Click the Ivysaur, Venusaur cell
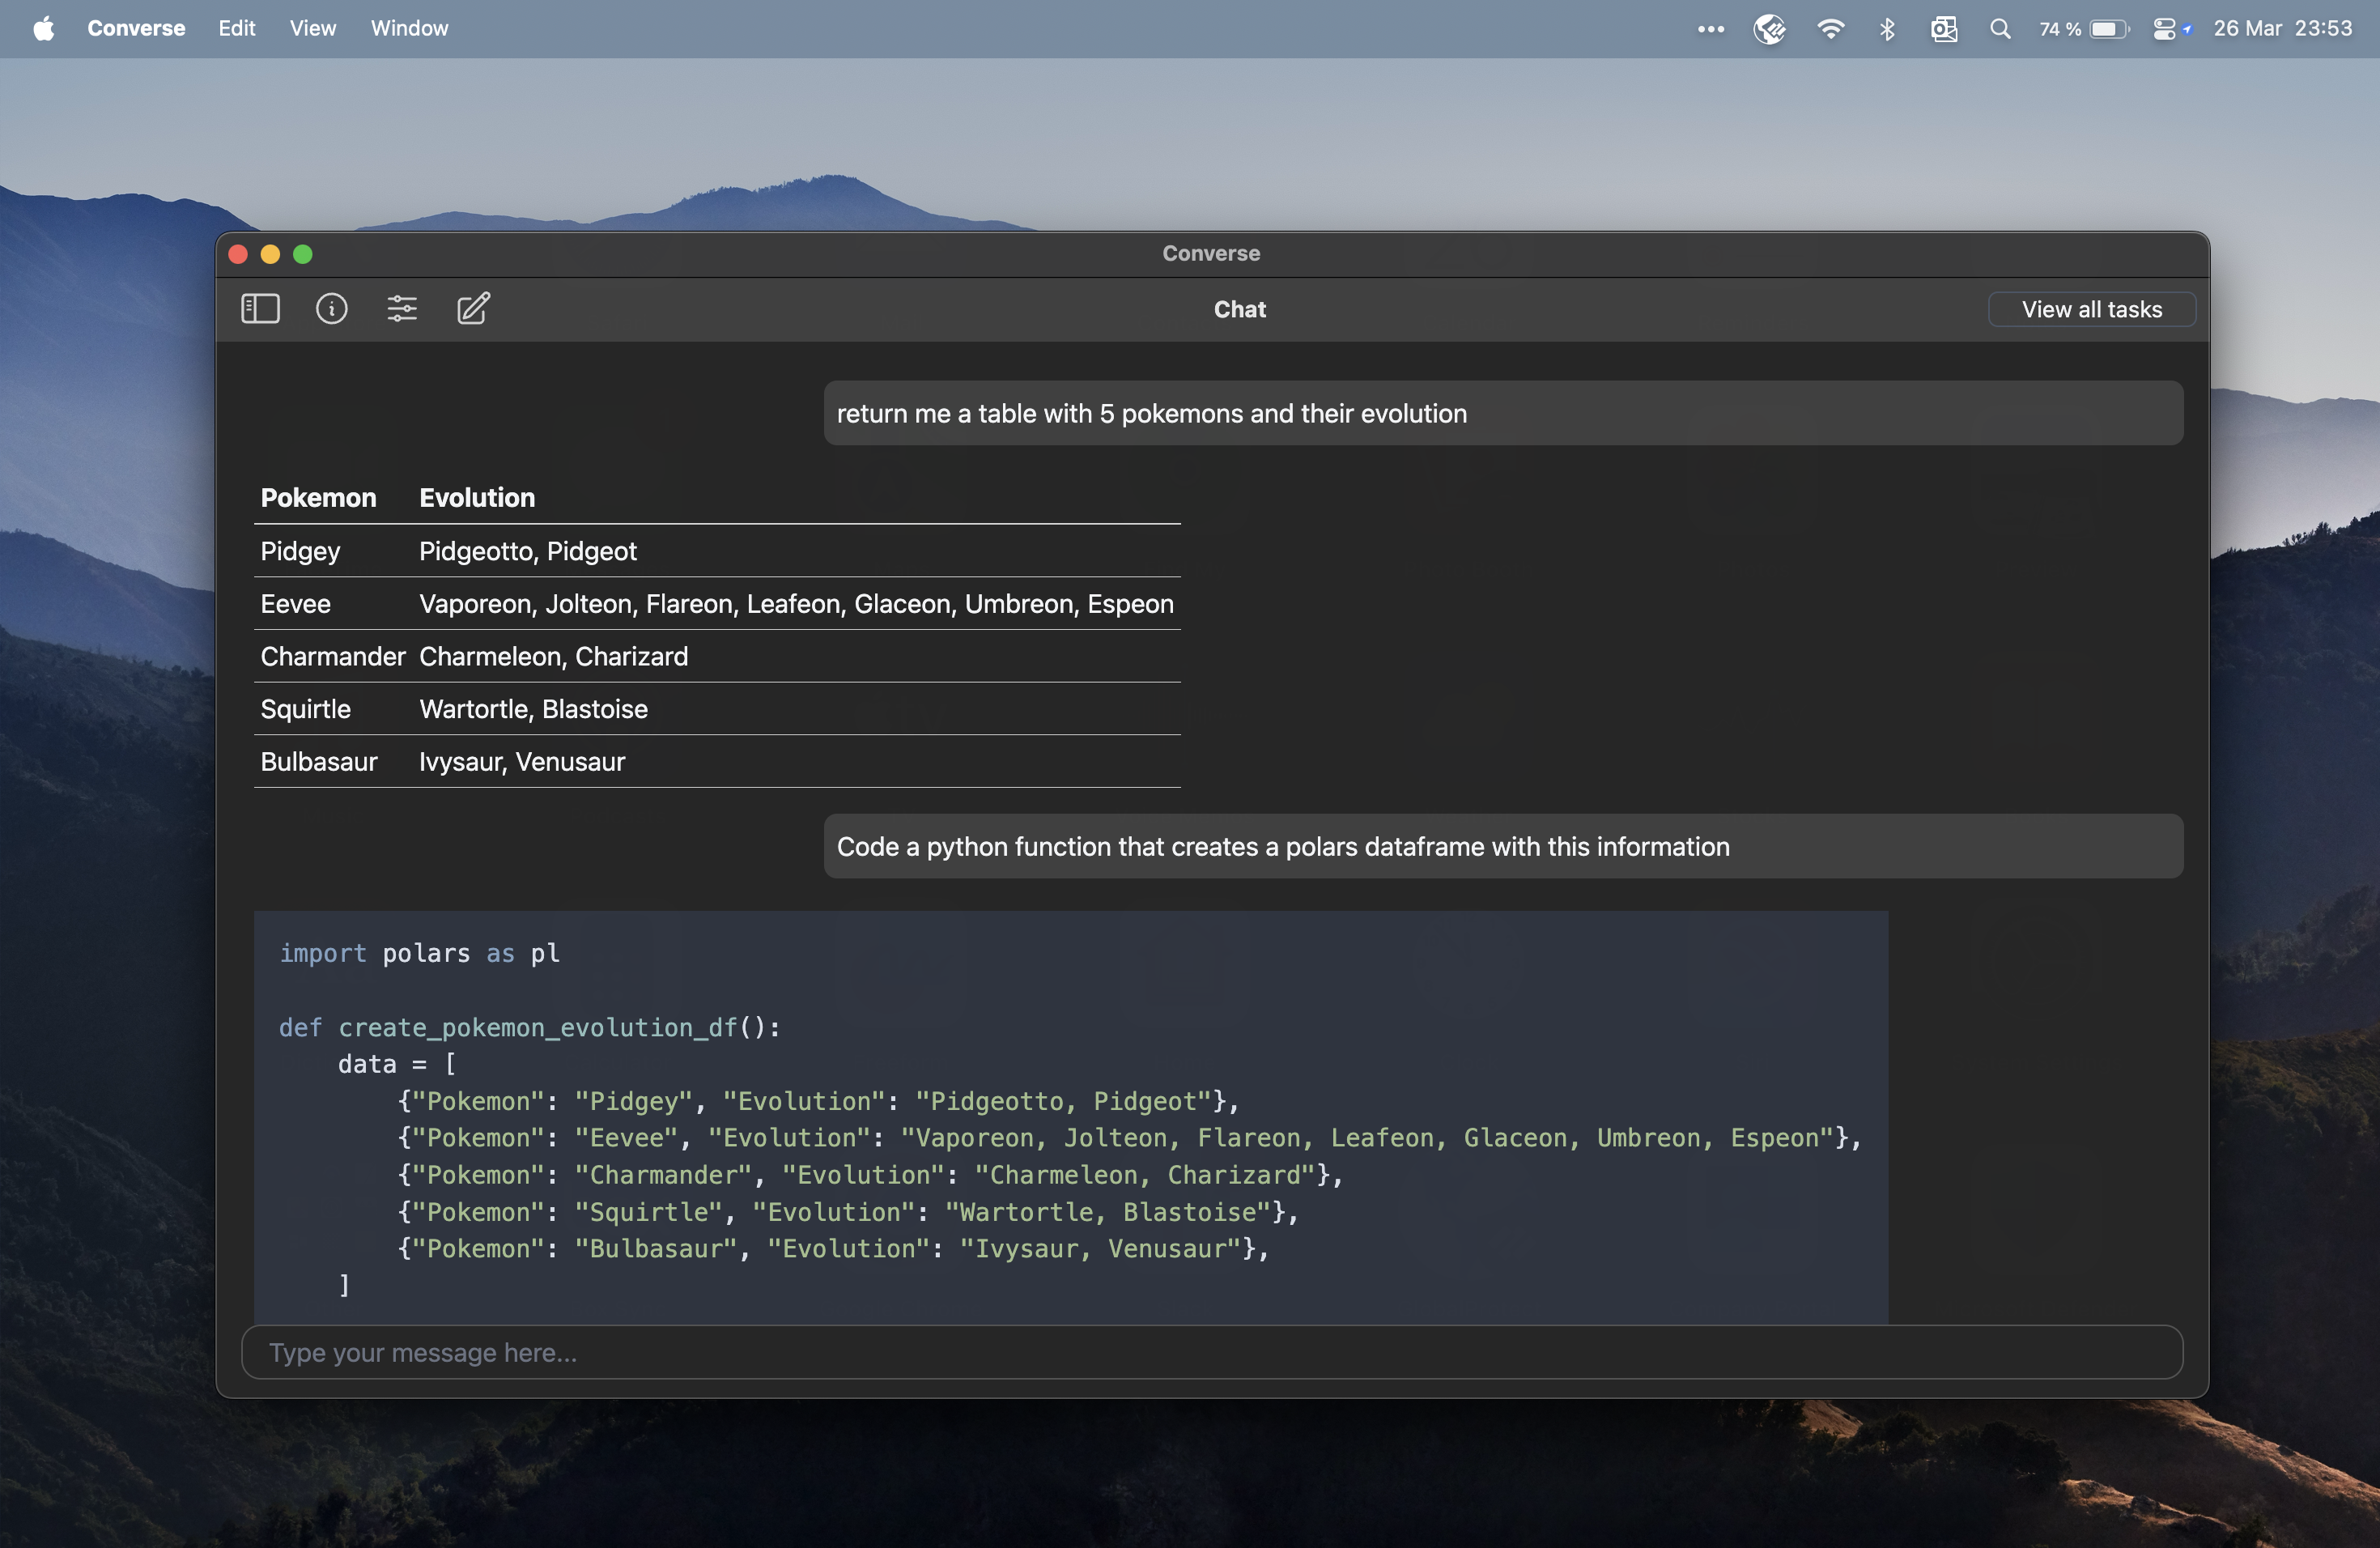Screen dimensions: 2380x1548 (x=522, y=761)
